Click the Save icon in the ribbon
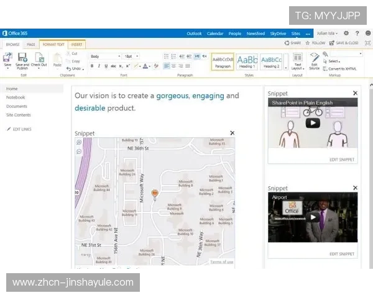Screen dimensions: 373x298 (7, 57)
